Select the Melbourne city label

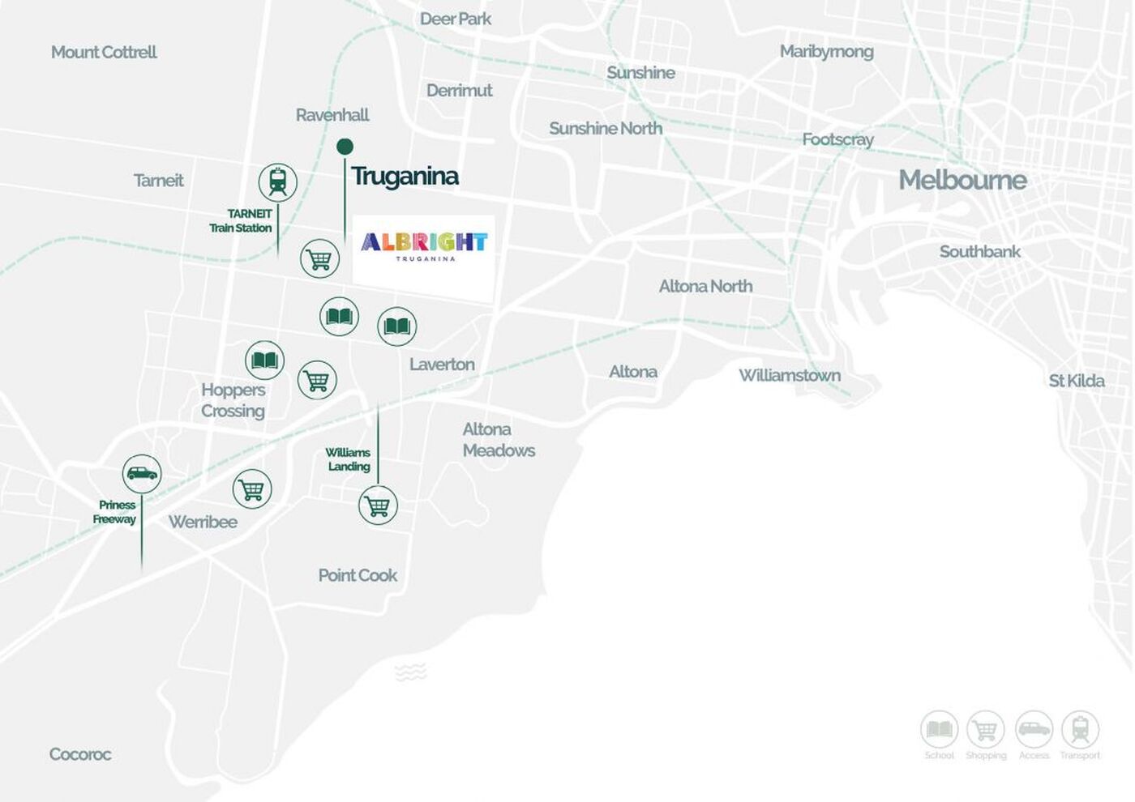click(962, 180)
